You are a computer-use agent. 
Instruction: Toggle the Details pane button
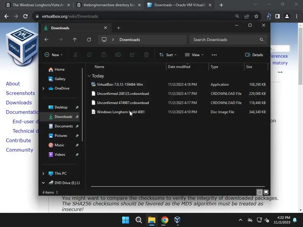[x=254, y=55]
